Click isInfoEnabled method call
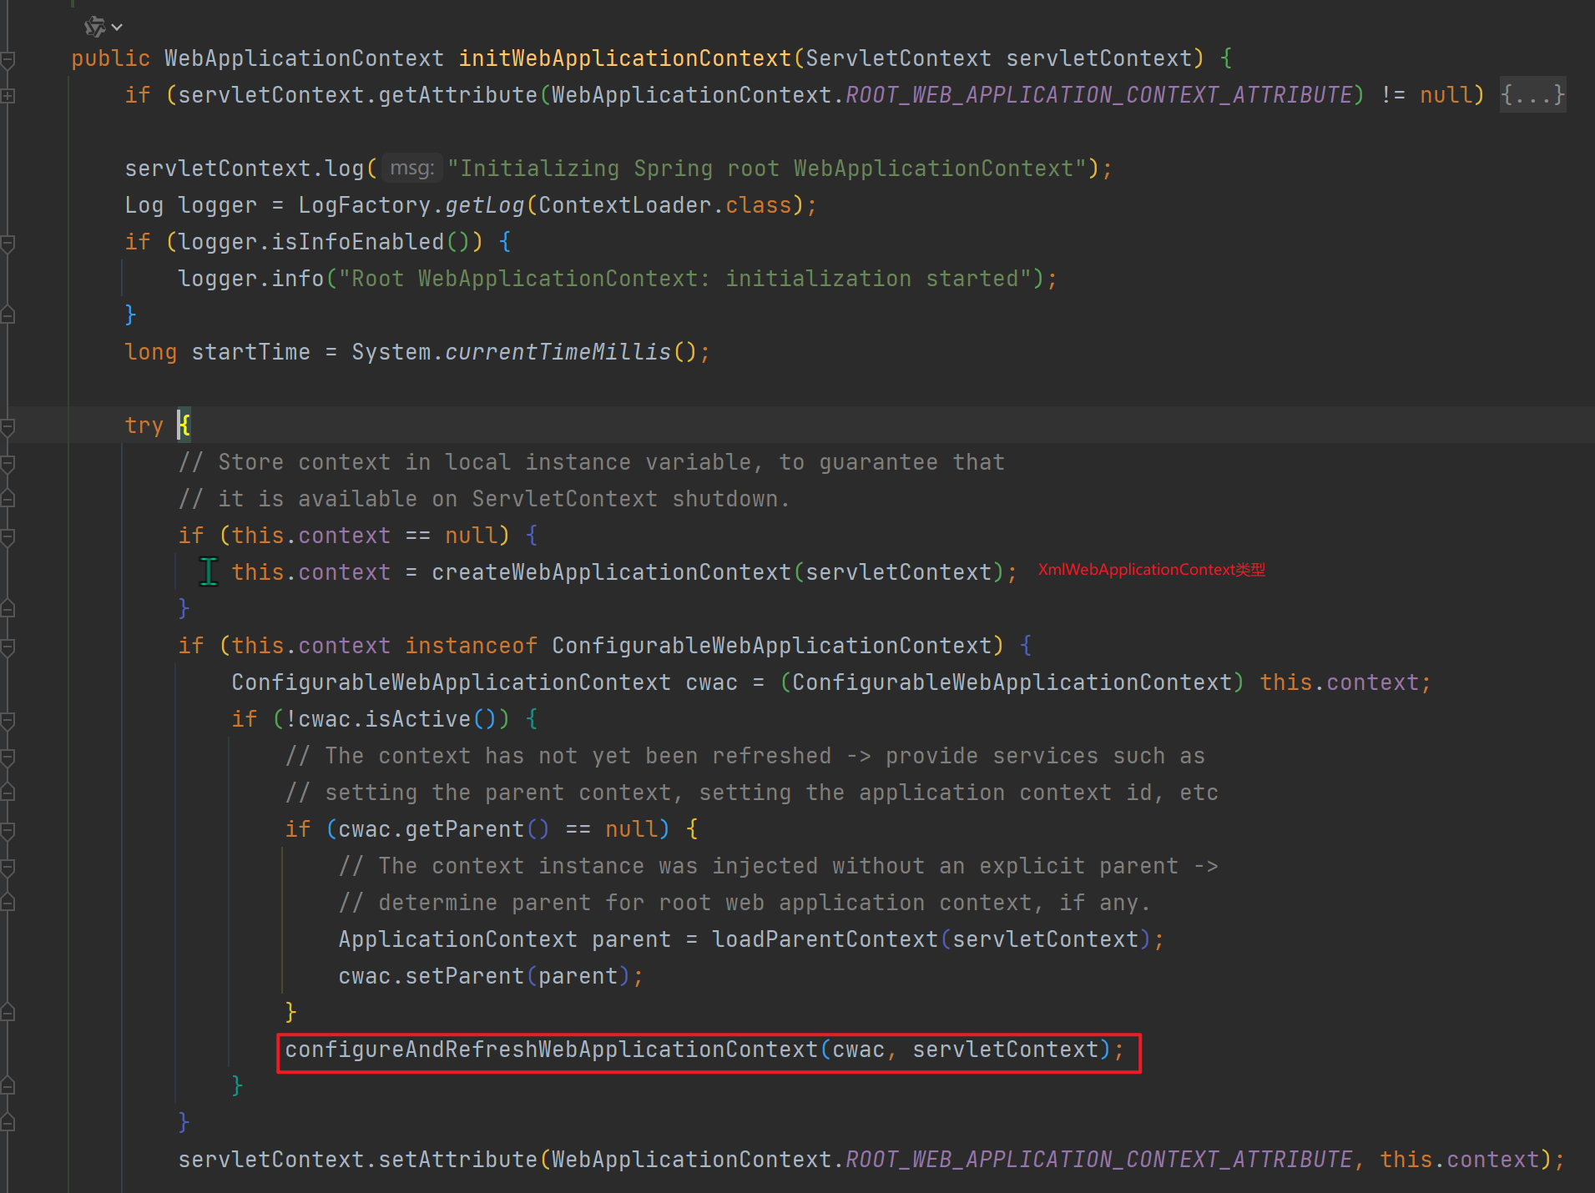Screen dimensions: 1595x1193 click(358, 242)
